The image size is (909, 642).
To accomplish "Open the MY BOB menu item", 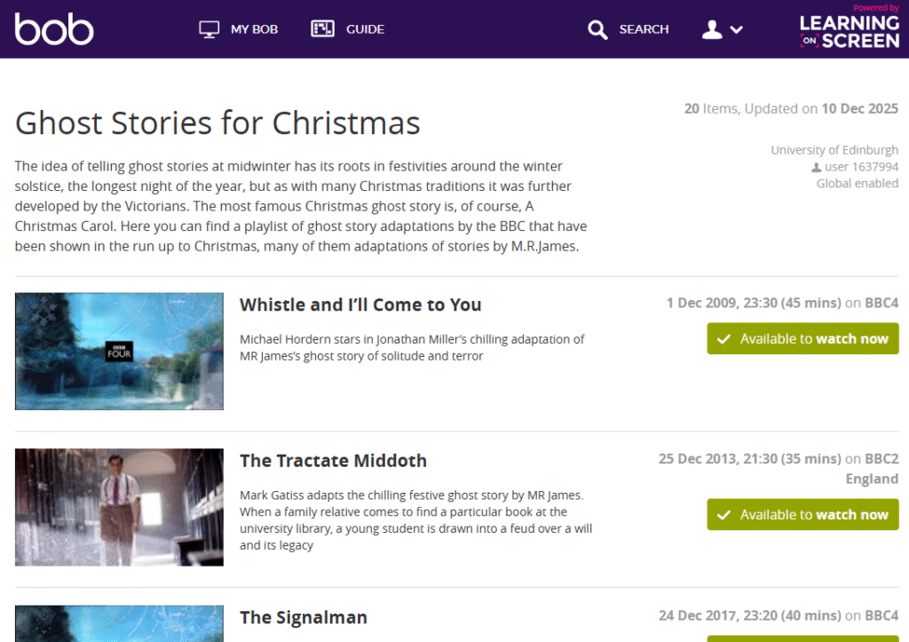I will click(x=254, y=29).
